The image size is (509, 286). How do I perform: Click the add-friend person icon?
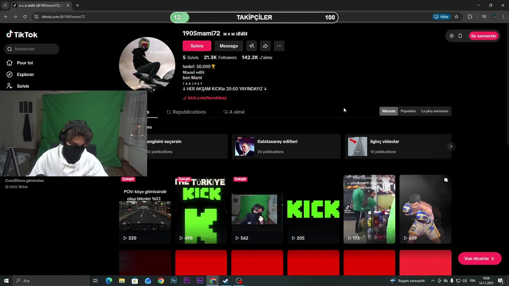tap(252, 46)
